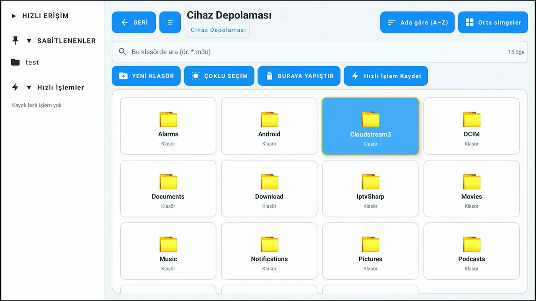
Task: Click the magnifier search icon
Action: (x=123, y=52)
